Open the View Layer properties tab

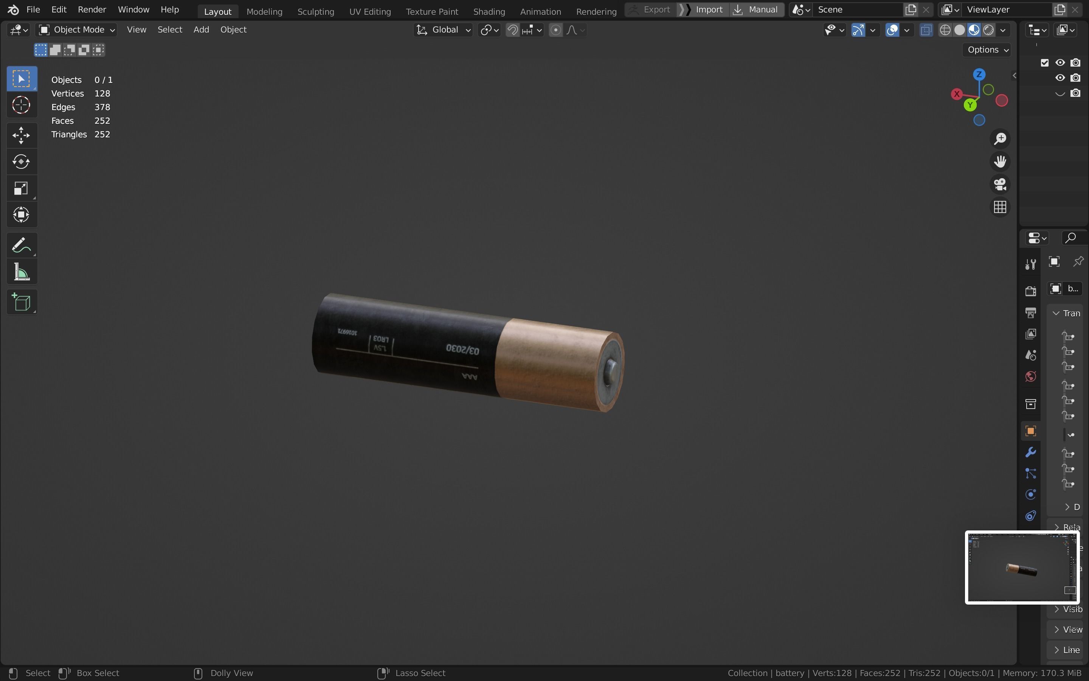point(1030,334)
